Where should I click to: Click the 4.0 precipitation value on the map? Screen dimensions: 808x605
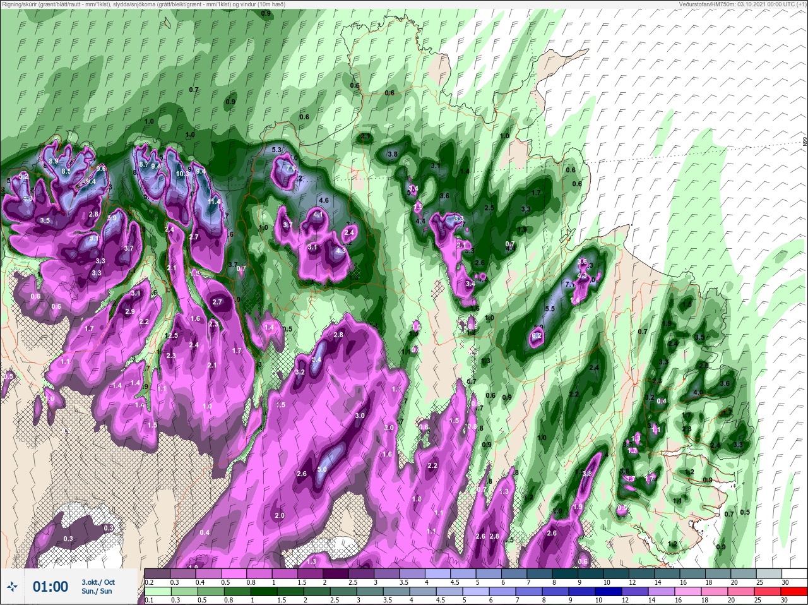tap(698, 392)
